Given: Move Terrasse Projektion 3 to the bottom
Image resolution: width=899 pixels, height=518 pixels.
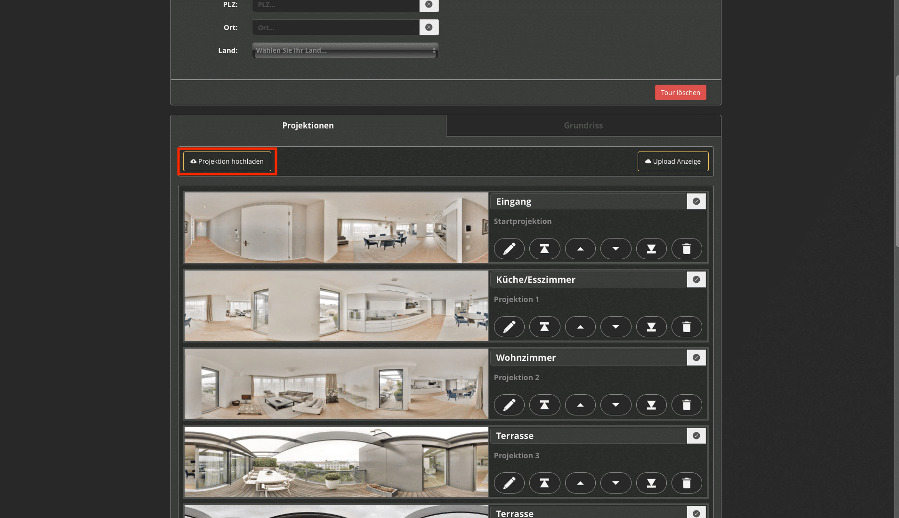Looking at the screenshot, I should [x=651, y=483].
